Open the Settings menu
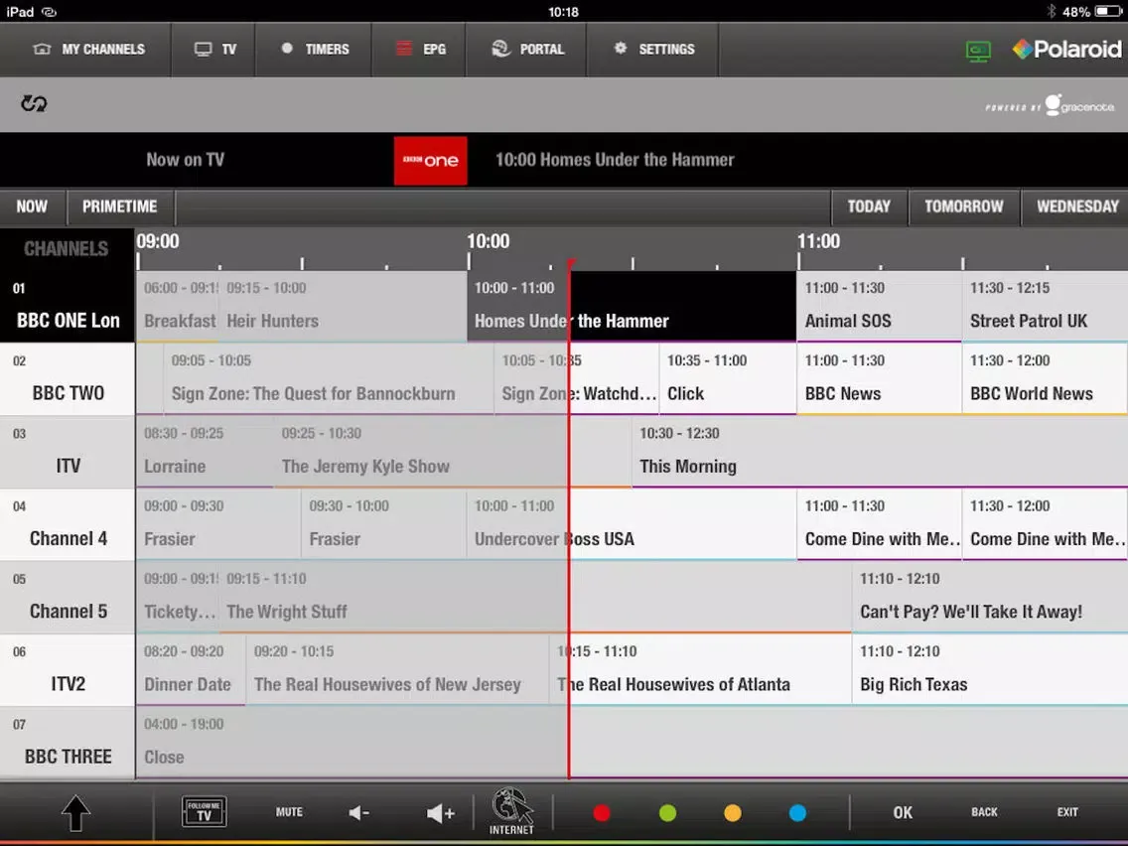 [x=652, y=49]
